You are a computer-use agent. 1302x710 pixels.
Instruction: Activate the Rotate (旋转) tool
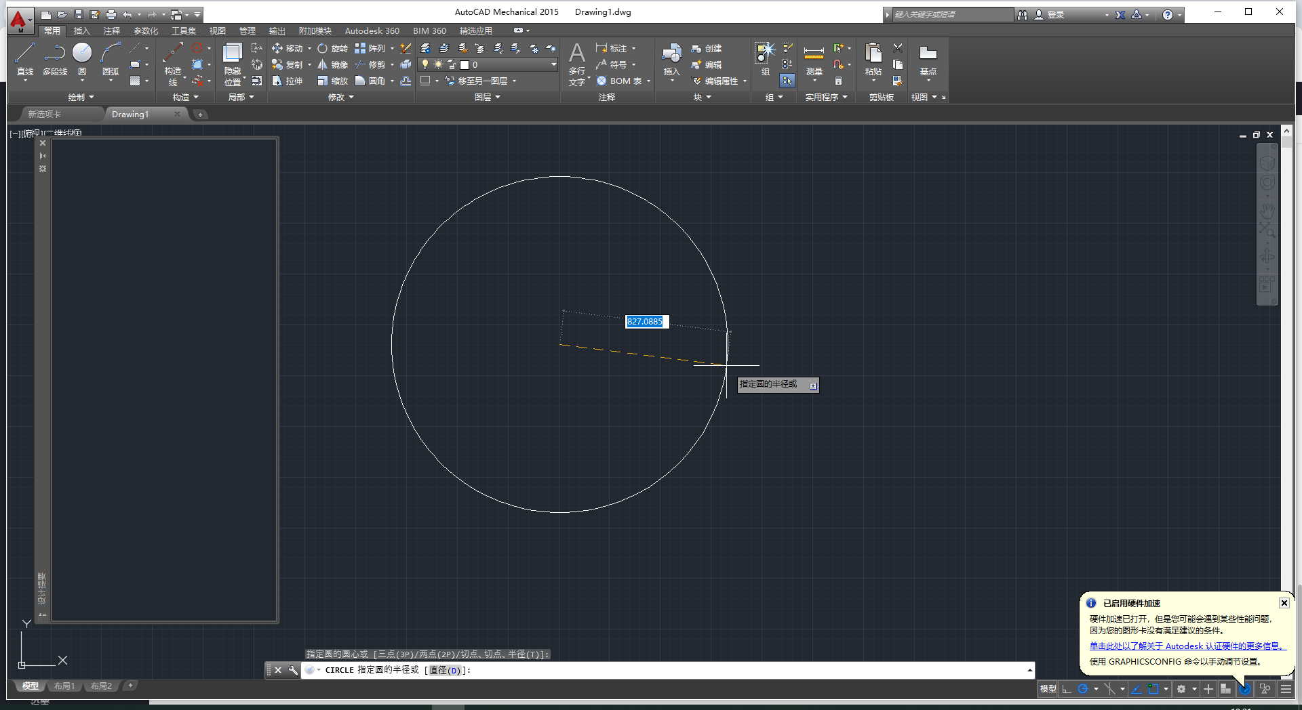click(332, 48)
